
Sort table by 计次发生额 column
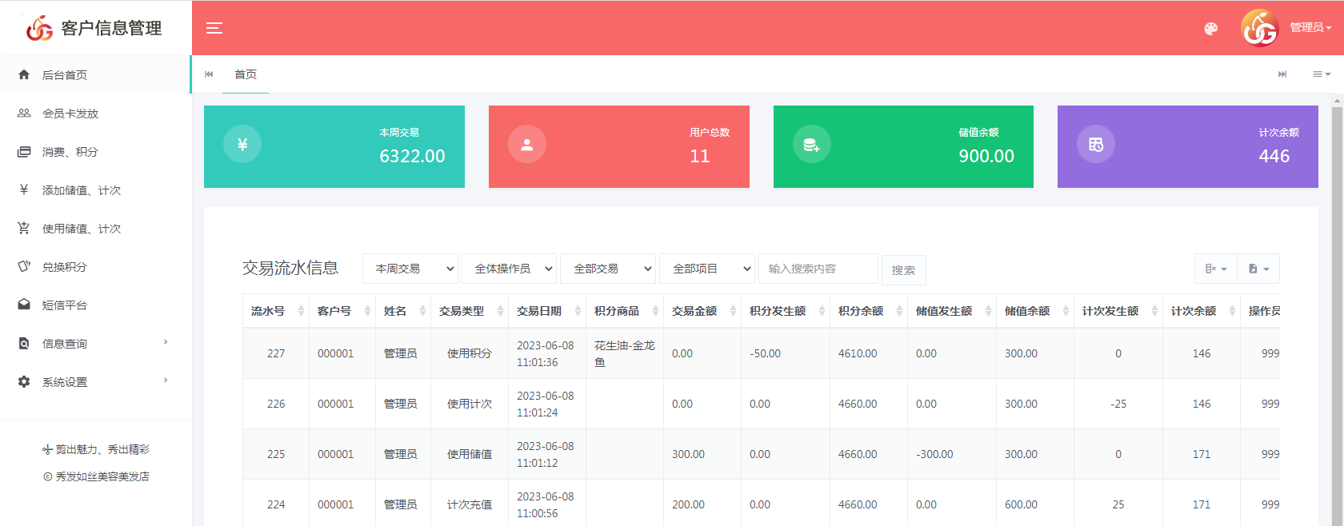[x=1118, y=311]
